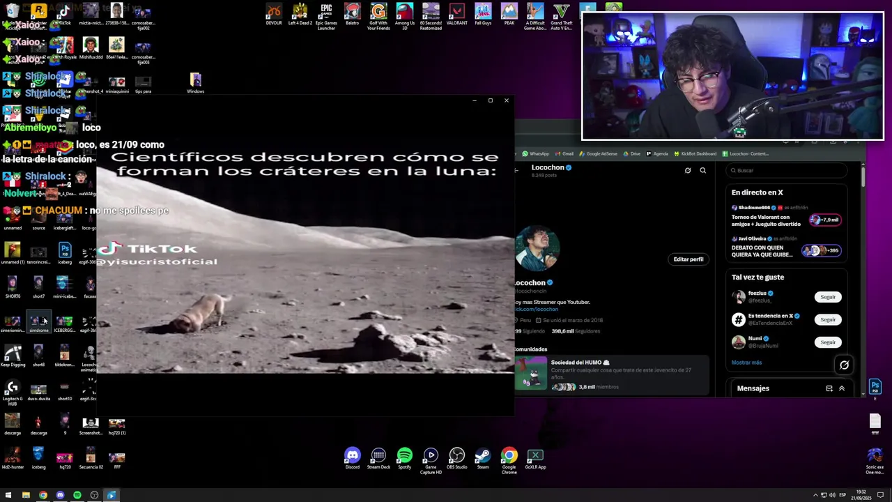Select the FFF desktop file
This screenshot has height=502, width=892.
click(x=116, y=459)
